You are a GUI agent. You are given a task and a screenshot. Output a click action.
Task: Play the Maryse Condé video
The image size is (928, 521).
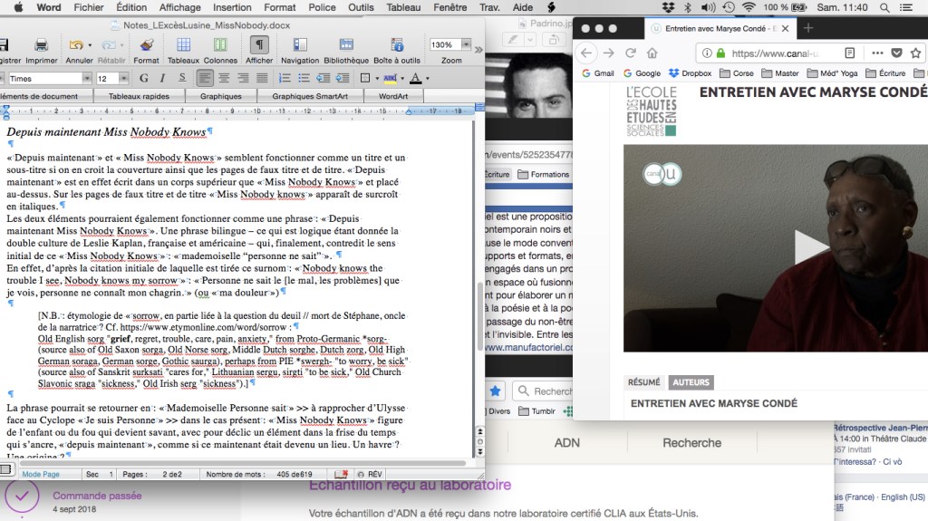[809, 246]
